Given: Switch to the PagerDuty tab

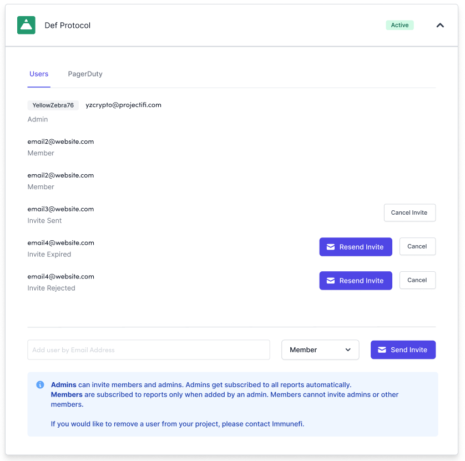Looking at the screenshot, I should [85, 74].
